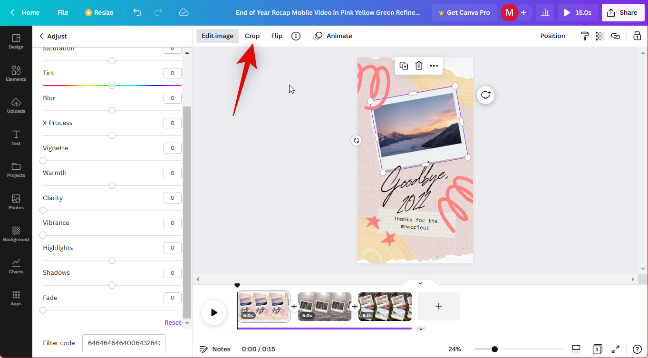This screenshot has width=648, height=358.
Task: Lock the selected element
Action: pyautogui.click(x=637, y=36)
